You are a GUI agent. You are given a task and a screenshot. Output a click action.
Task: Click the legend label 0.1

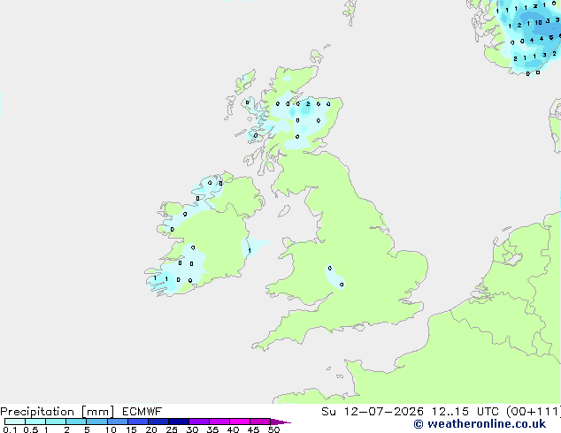(10, 429)
